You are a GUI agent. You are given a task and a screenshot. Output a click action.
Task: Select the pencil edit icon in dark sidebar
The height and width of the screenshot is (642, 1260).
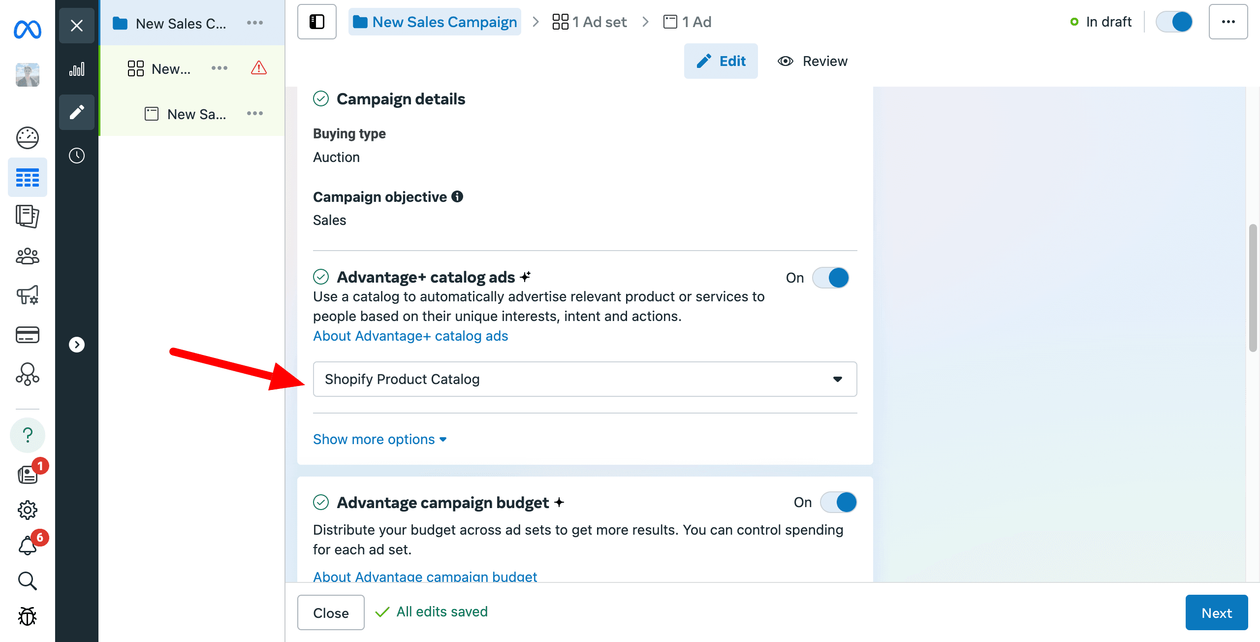point(76,112)
